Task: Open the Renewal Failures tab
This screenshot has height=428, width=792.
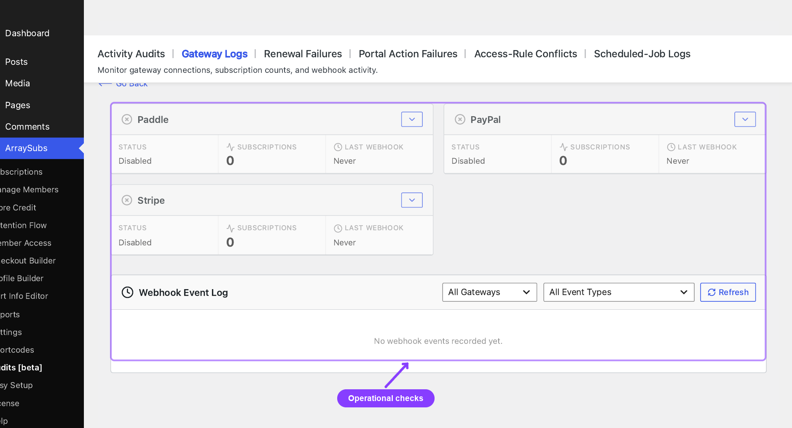Action: click(303, 54)
